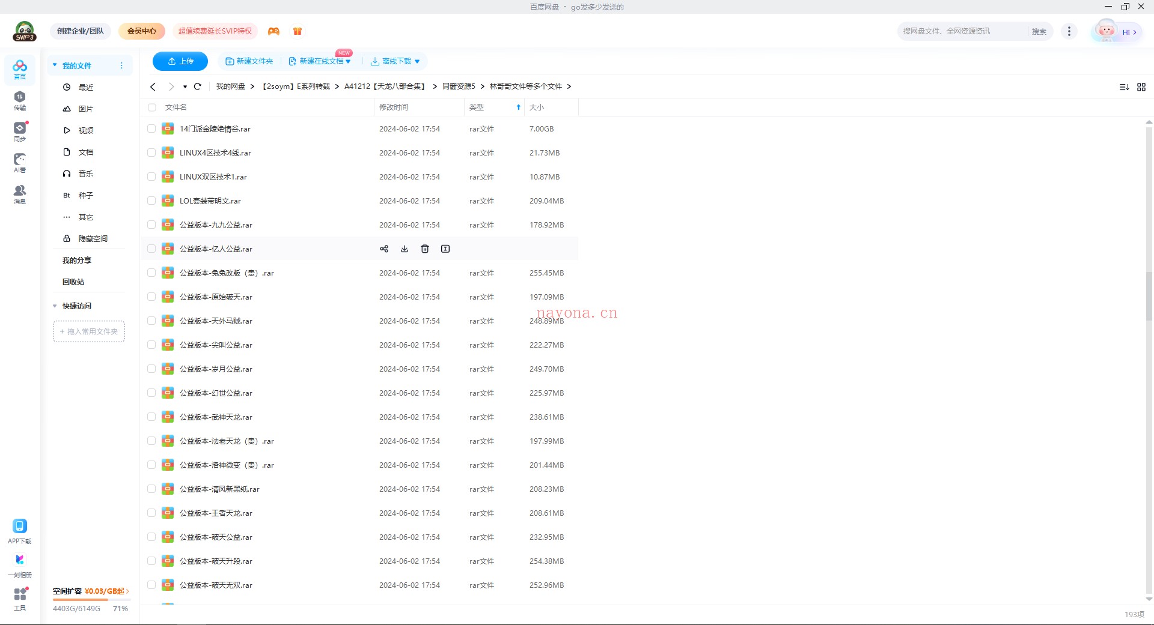Click the game controller icon in header
The height and width of the screenshot is (625, 1154).
(x=273, y=31)
